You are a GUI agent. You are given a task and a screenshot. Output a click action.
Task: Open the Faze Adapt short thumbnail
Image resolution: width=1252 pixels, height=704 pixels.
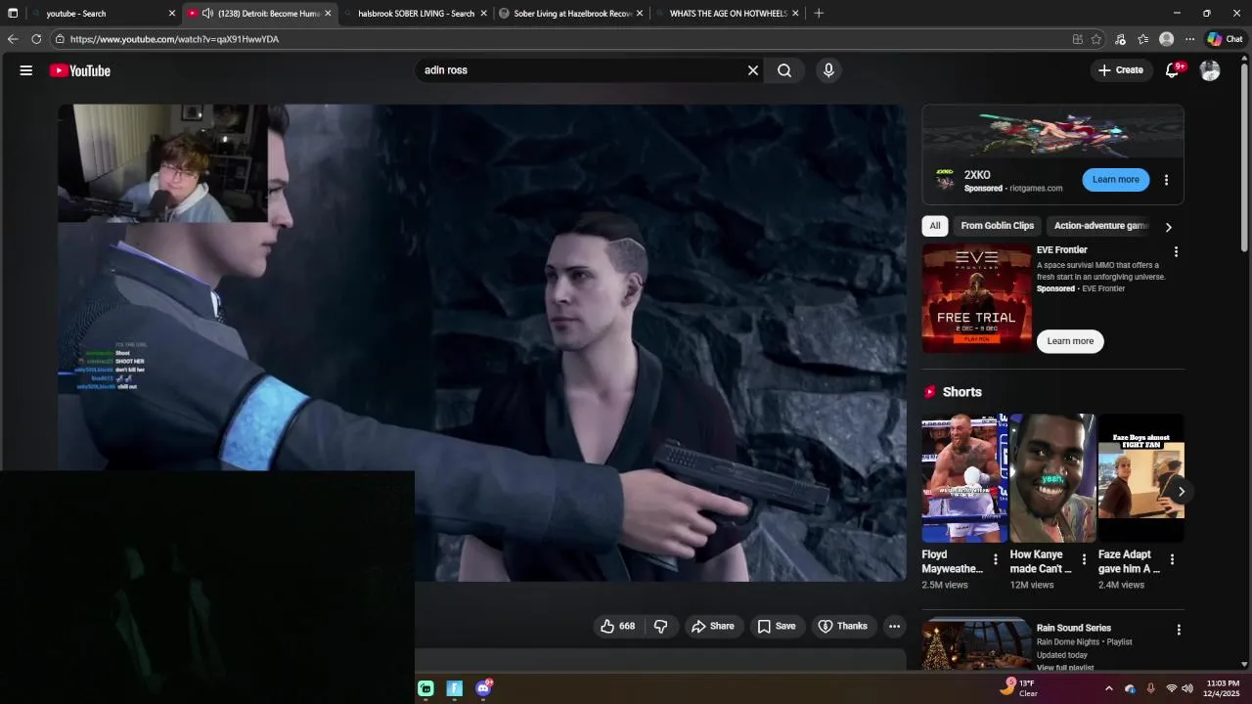tap(1140, 478)
